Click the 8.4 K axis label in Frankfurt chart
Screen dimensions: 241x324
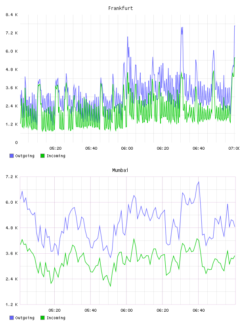[11, 15]
